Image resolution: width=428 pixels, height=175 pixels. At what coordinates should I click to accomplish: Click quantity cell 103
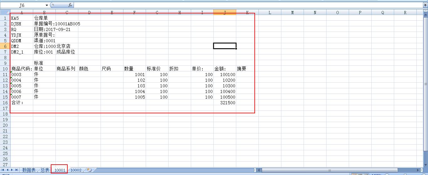click(134, 85)
